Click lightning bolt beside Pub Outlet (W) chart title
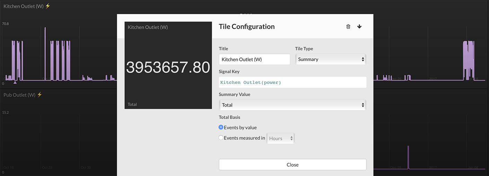 click(40, 95)
